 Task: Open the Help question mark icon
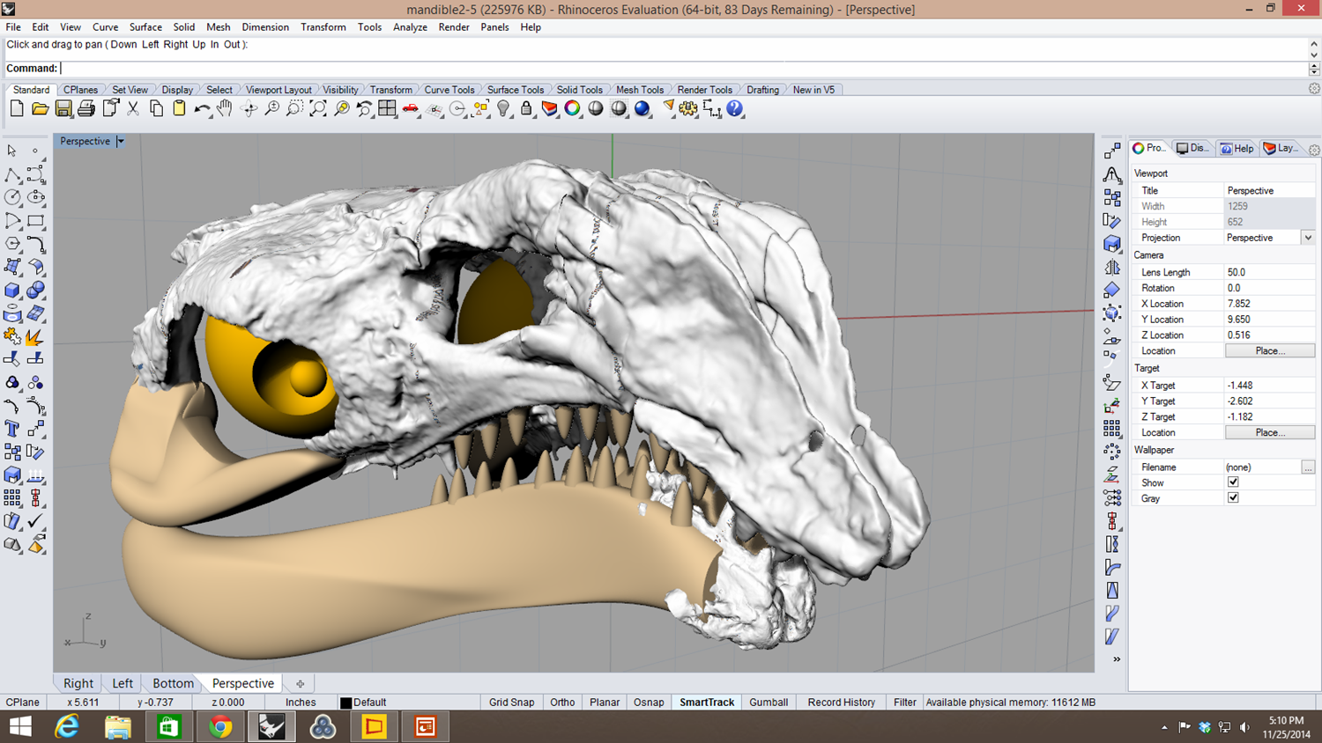(734, 109)
